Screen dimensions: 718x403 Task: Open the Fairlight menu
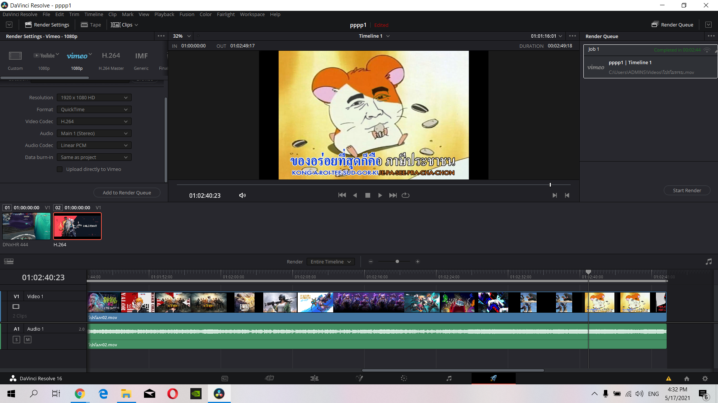click(x=225, y=14)
